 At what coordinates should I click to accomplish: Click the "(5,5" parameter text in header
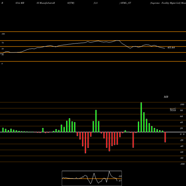96,3
